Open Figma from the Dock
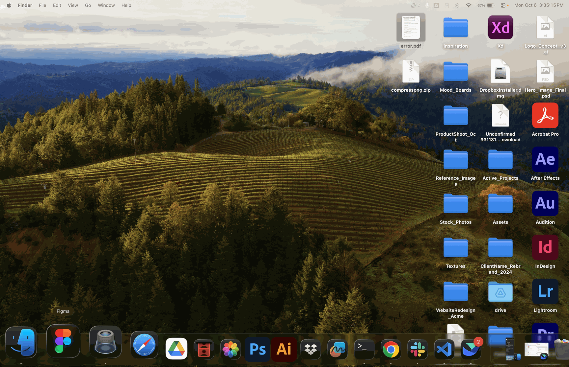Viewport: 569px width, 367px height. pos(63,341)
